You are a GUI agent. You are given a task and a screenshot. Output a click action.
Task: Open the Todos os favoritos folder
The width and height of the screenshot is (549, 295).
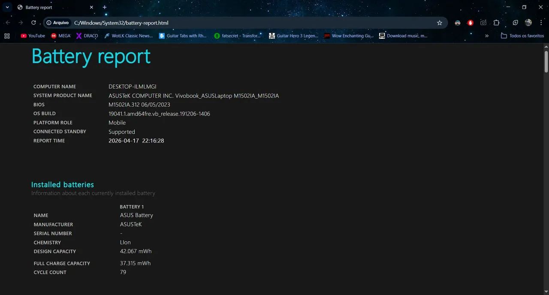[x=522, y=36]
